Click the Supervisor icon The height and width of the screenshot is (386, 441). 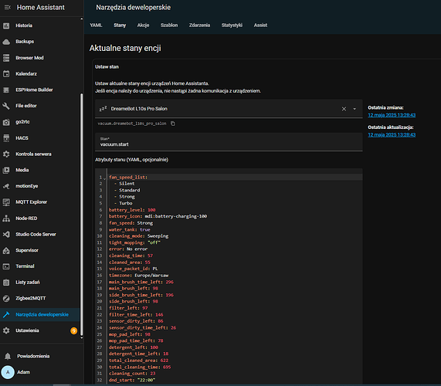pos(6,250)
